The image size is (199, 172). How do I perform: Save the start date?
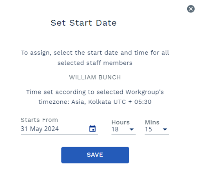pos(95,155)
